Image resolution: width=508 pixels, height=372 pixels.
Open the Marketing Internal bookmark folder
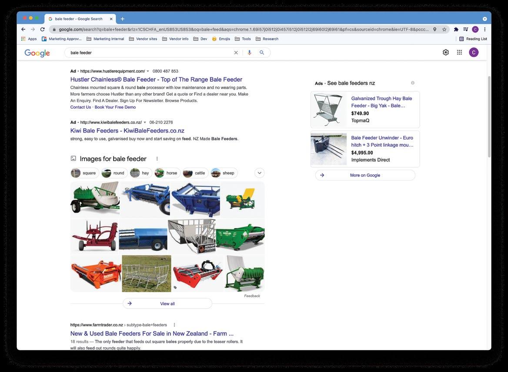click(105, 39)
